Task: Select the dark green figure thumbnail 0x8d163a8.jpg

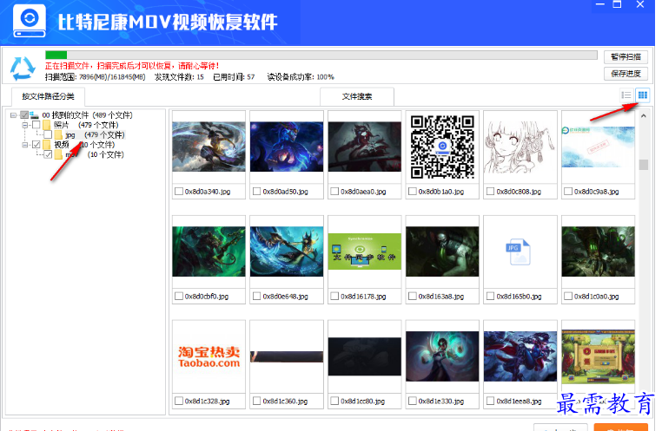Action: [442, 251]
